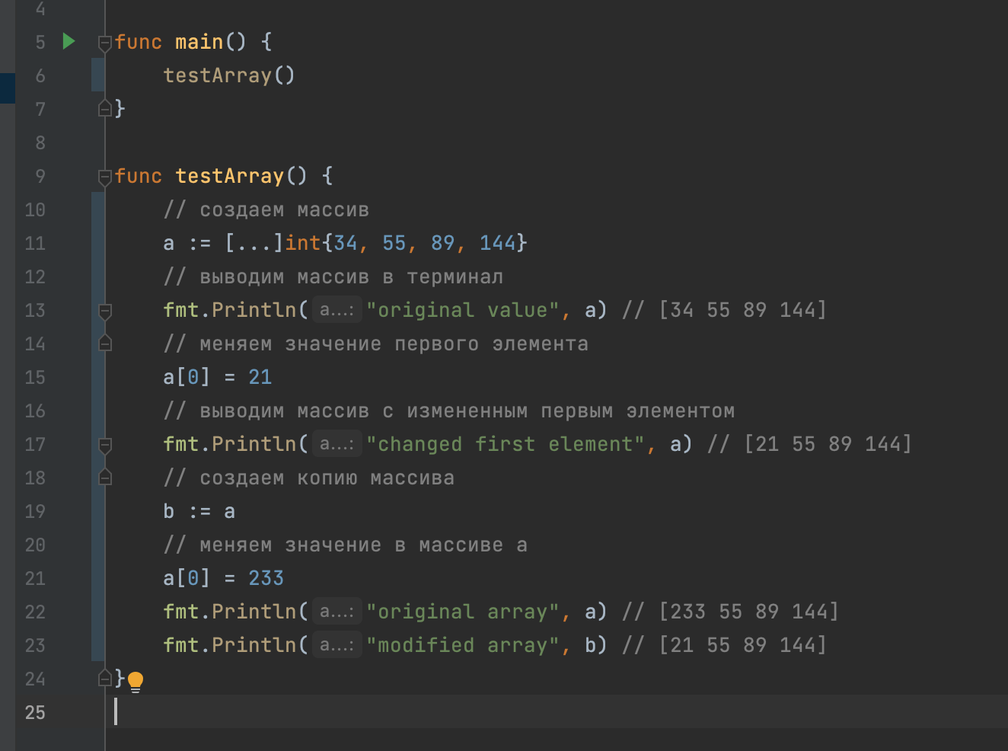Click the testArray function name in its declaration

229,176
